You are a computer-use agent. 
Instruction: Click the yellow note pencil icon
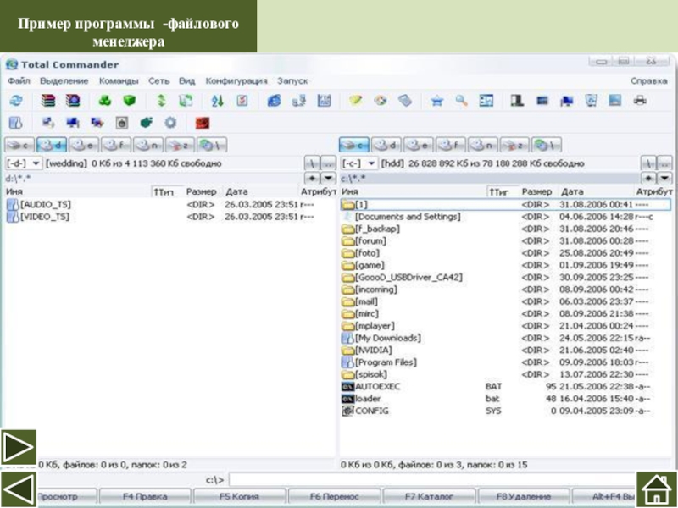point(355,101)
